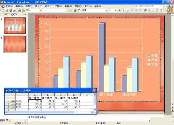Click the datasheet window title icon

[7, 91]
